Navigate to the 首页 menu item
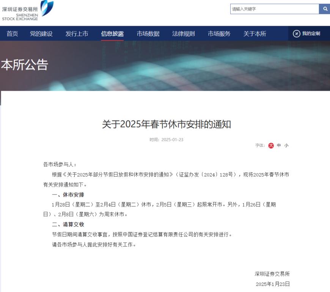330x292 pixels. pyautogui.click(x=12, y=33)
